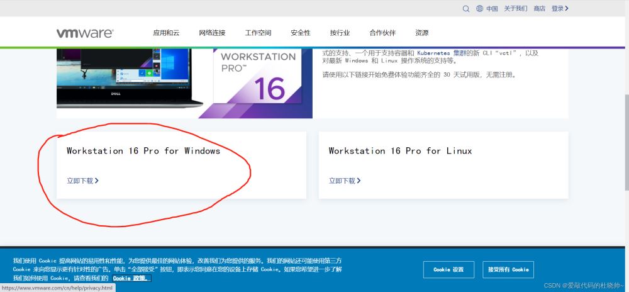Expand the 按行业 navigation menu
This screenshot has height=292, width=629.
pyautogui.click(x=340, y=33)
